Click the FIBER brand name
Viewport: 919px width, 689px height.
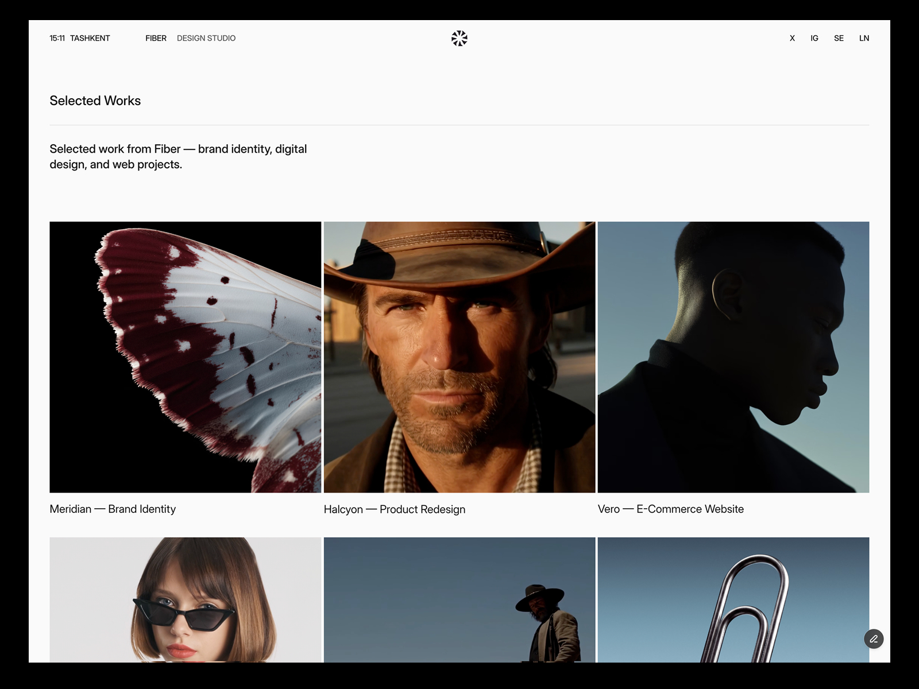click(156, 38)
